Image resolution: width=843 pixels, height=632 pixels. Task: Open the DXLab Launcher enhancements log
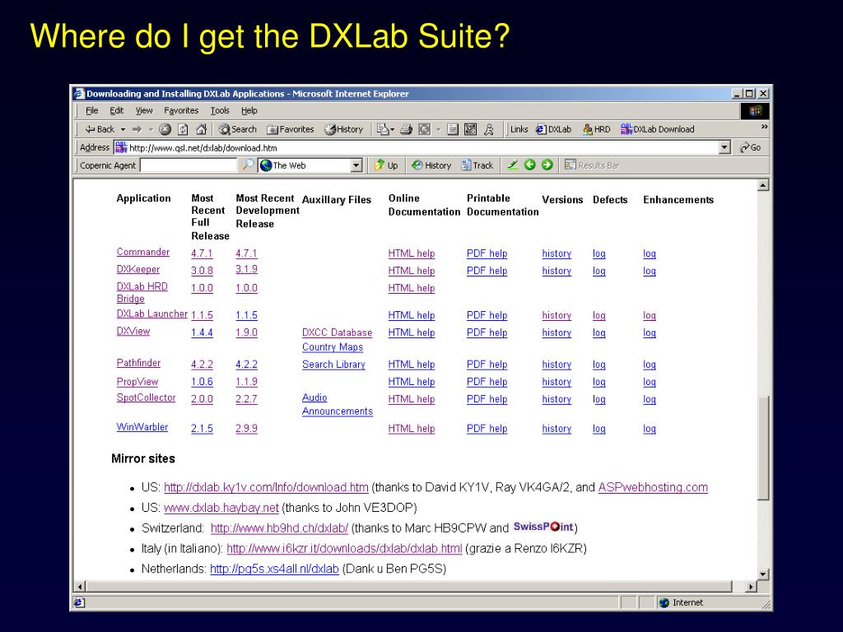tap(650, 315)
